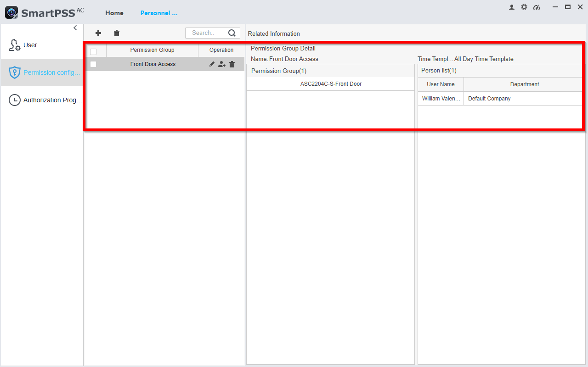Click the Person list(1) heading

(x=439, y=71)
